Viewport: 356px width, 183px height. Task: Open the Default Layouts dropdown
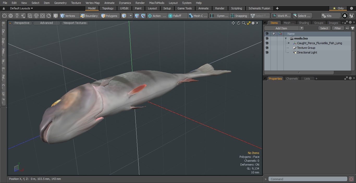coord(21,8)
